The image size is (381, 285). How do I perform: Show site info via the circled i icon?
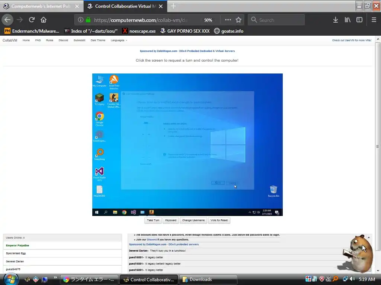tap(81, 20)
